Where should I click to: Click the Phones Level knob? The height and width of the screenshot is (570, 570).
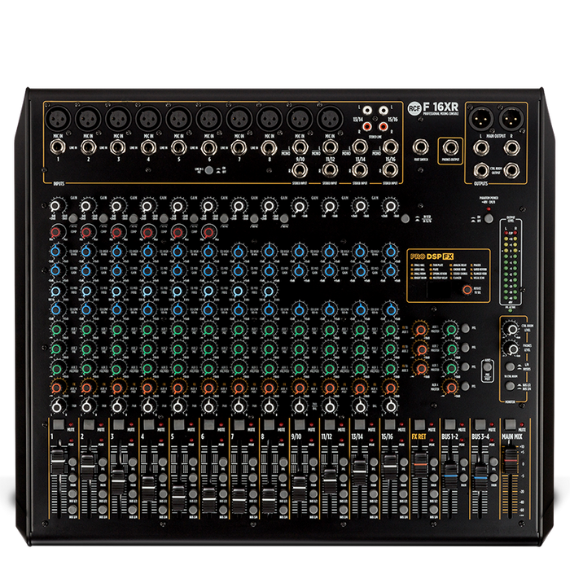pyautogui.click(x=511, y=349)
